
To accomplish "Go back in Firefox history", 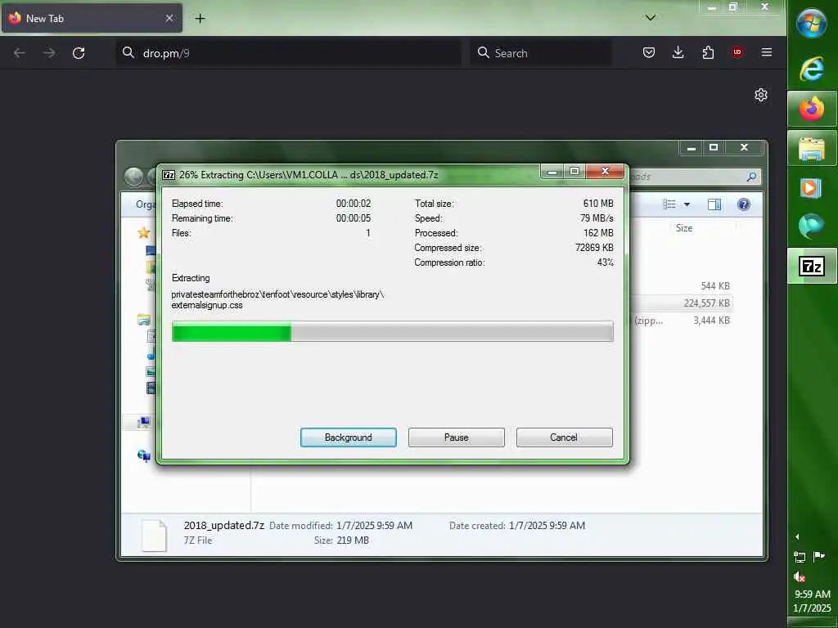I will (x=20, y=53).
